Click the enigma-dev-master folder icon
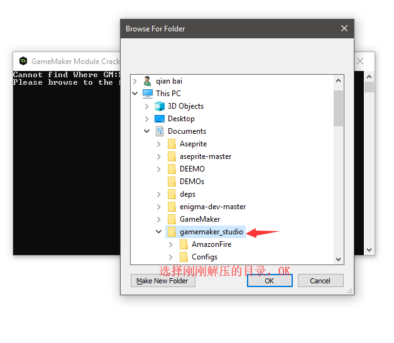394x343 pixels. [172, 207]
